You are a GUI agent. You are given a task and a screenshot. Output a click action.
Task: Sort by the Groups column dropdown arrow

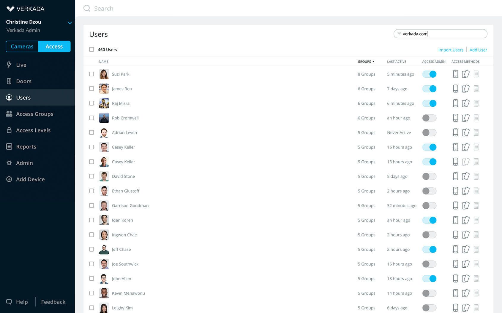(373, 62)
